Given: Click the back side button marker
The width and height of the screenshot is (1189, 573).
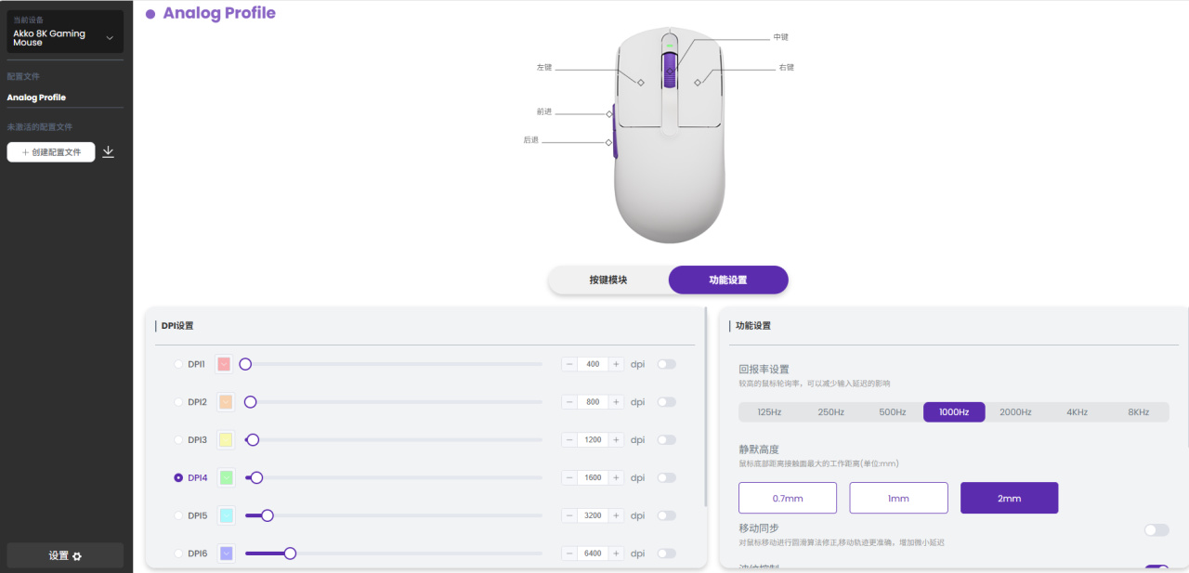Looking at the screenshot, I should pos(609,142).
